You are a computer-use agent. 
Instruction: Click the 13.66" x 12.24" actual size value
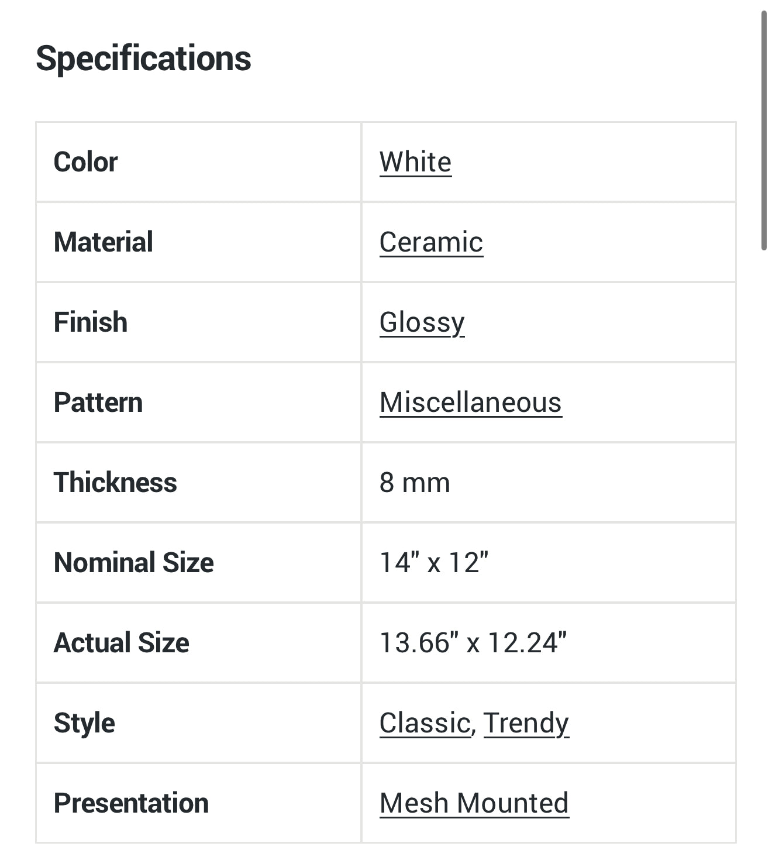click(473, 643)
